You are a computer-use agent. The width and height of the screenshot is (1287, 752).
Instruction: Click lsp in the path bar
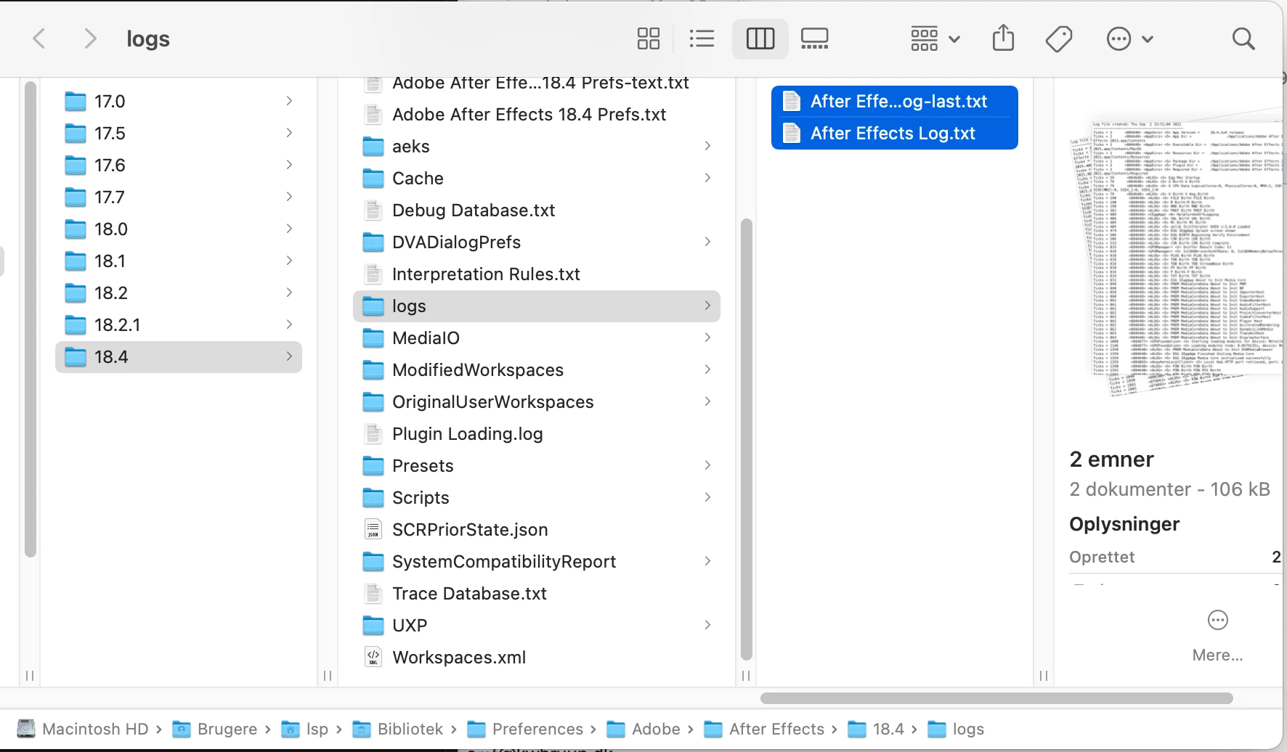pos(305,729)
